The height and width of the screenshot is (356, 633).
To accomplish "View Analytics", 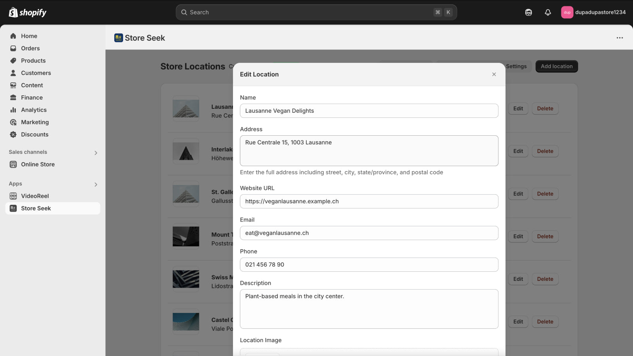I will [34, 110].
